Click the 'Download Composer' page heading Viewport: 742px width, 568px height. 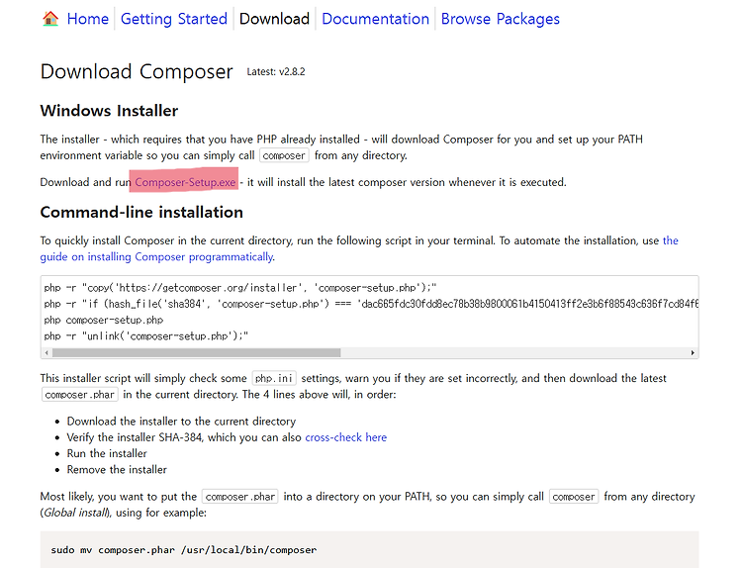click(137, 72)
